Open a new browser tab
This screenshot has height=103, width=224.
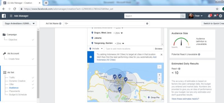tap(46, 3)
